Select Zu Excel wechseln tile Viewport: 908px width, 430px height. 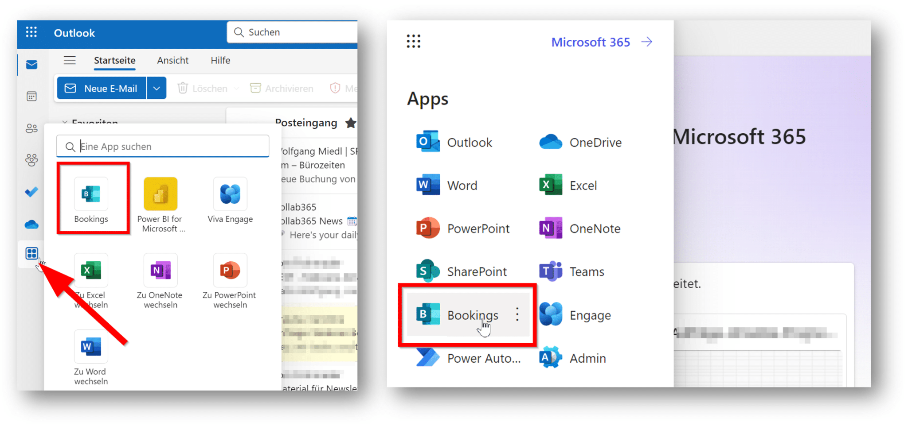click(91, 281)
